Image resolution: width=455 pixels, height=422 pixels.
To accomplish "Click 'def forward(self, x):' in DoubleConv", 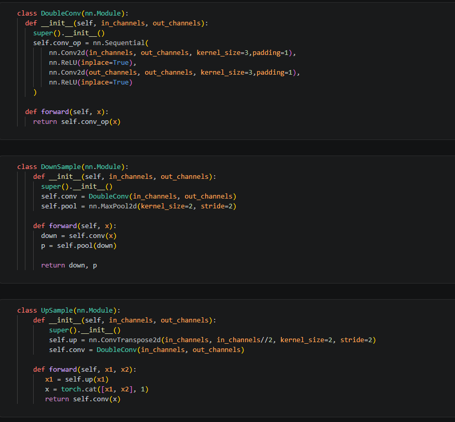I will (66, 112).
